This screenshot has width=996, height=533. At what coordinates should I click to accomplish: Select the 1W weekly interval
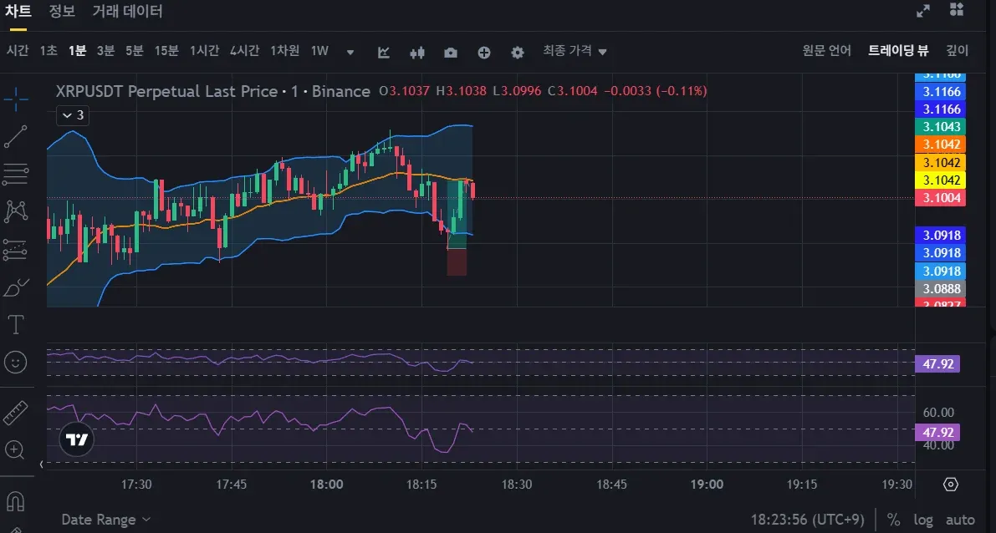(319, 51)
